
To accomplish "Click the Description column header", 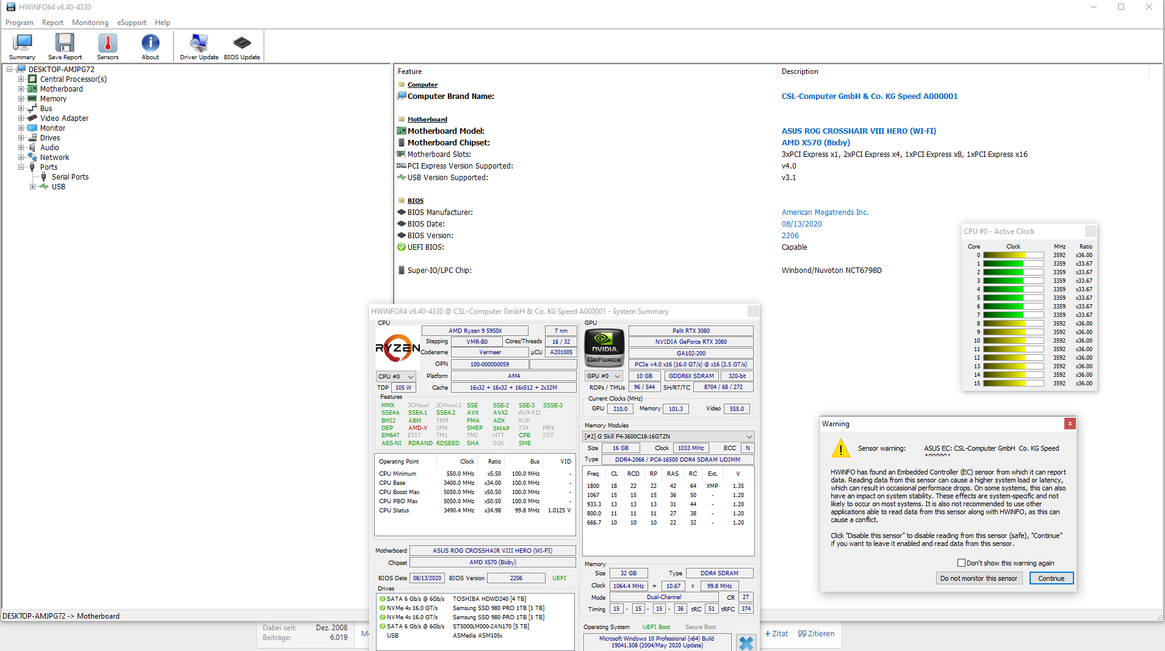I will [799, 71].
